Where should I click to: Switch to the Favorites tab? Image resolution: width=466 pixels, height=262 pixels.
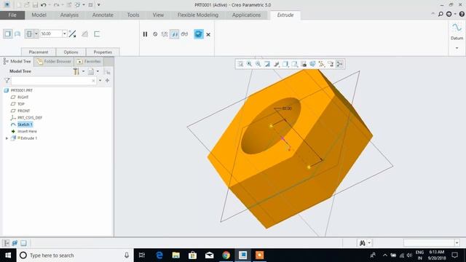[x=89, y=61]
